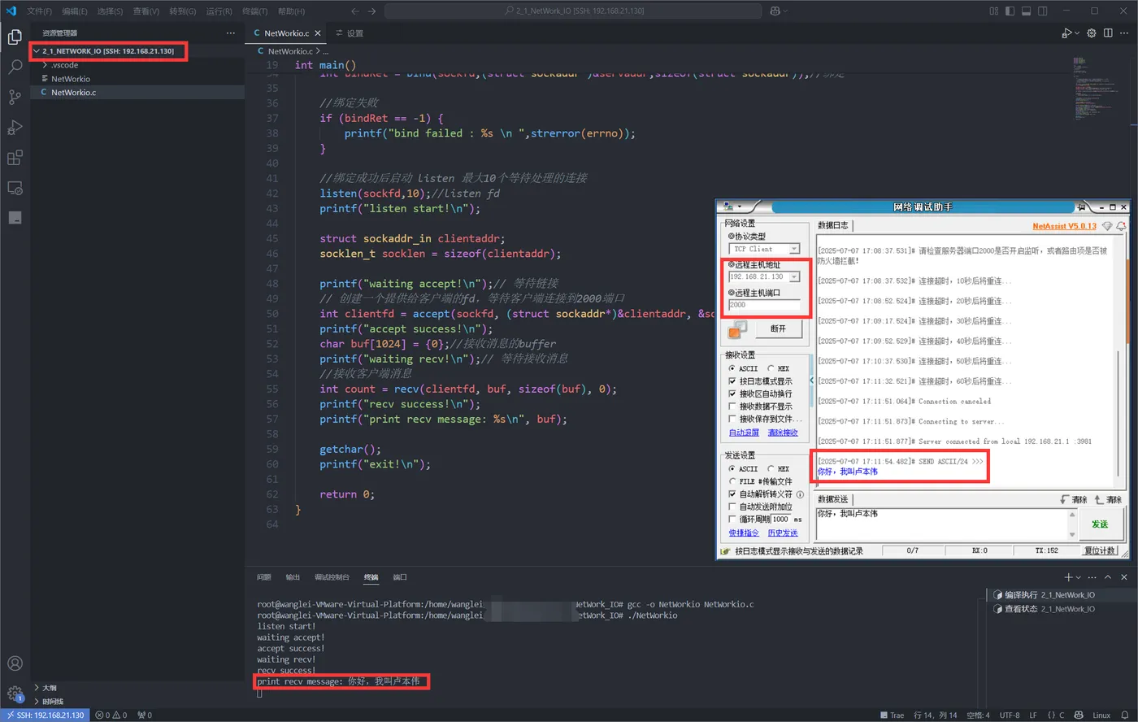Click the 断开 disconnect button

pos(778,328)
